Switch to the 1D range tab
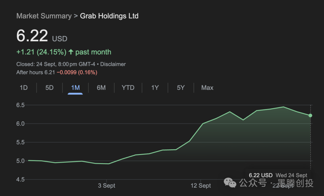The height and width of the screenshot is (196, 324). [x=24, y=88]
